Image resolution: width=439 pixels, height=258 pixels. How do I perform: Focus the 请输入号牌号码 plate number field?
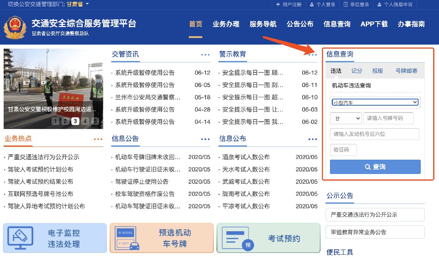[x=388, y=118]
